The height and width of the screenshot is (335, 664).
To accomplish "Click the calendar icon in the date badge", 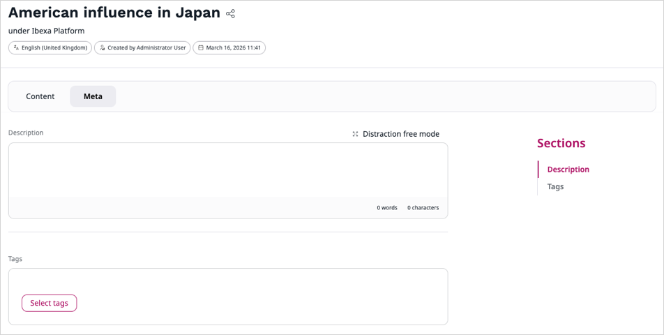I will 201,48.
